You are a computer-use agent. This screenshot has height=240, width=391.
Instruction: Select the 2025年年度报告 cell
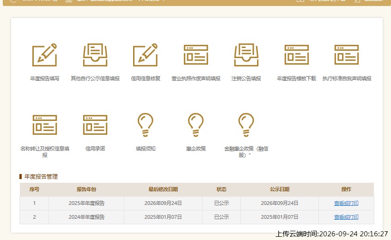tap(86, 203)
